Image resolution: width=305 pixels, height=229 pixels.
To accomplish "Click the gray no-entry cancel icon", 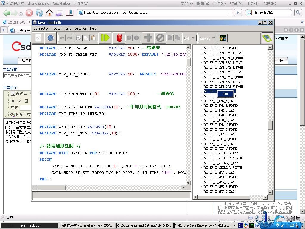I will tap(160, 38).
